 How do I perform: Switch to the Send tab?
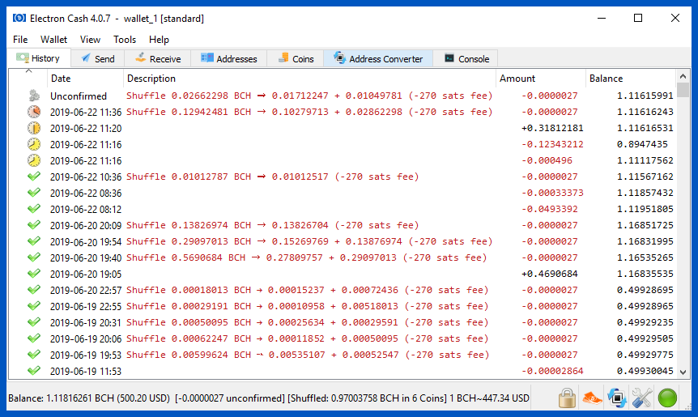[98, 59]
